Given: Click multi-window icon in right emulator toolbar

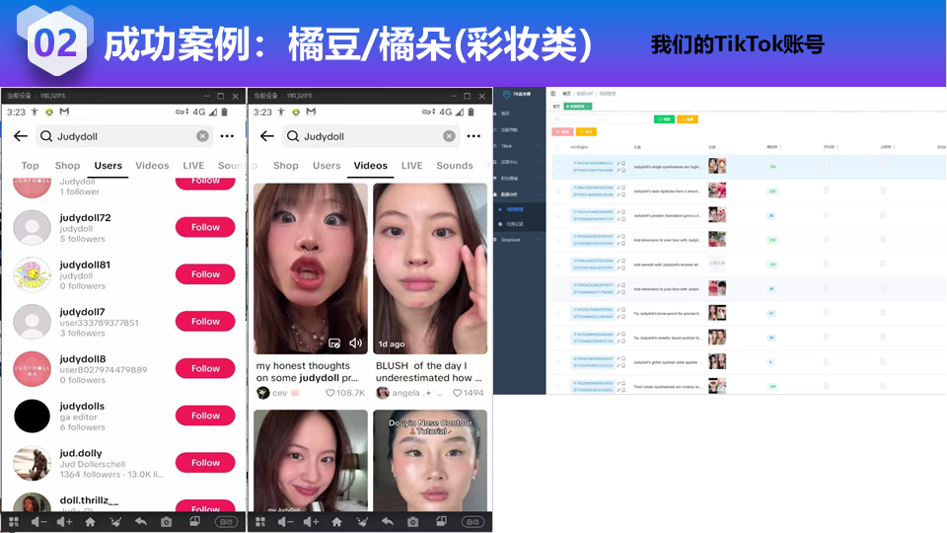Looking at the screenshot, I should click(442, 521).
